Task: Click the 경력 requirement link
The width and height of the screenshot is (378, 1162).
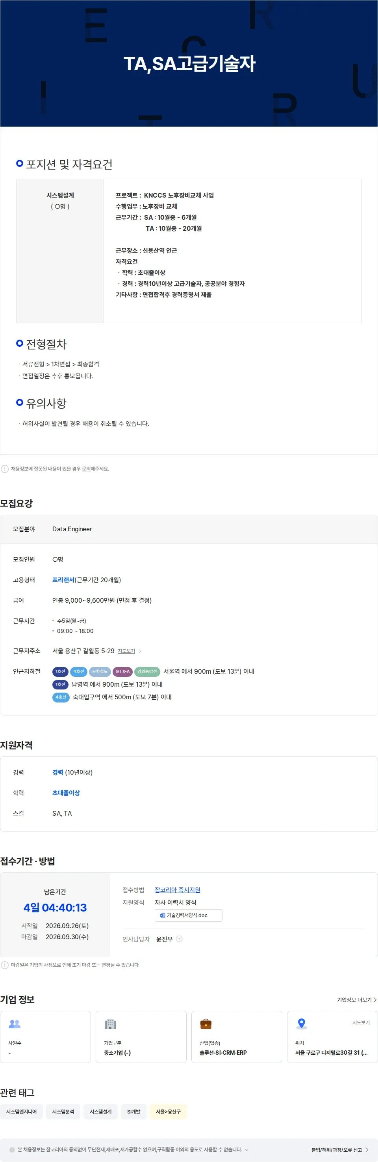Action: (57, 772)
